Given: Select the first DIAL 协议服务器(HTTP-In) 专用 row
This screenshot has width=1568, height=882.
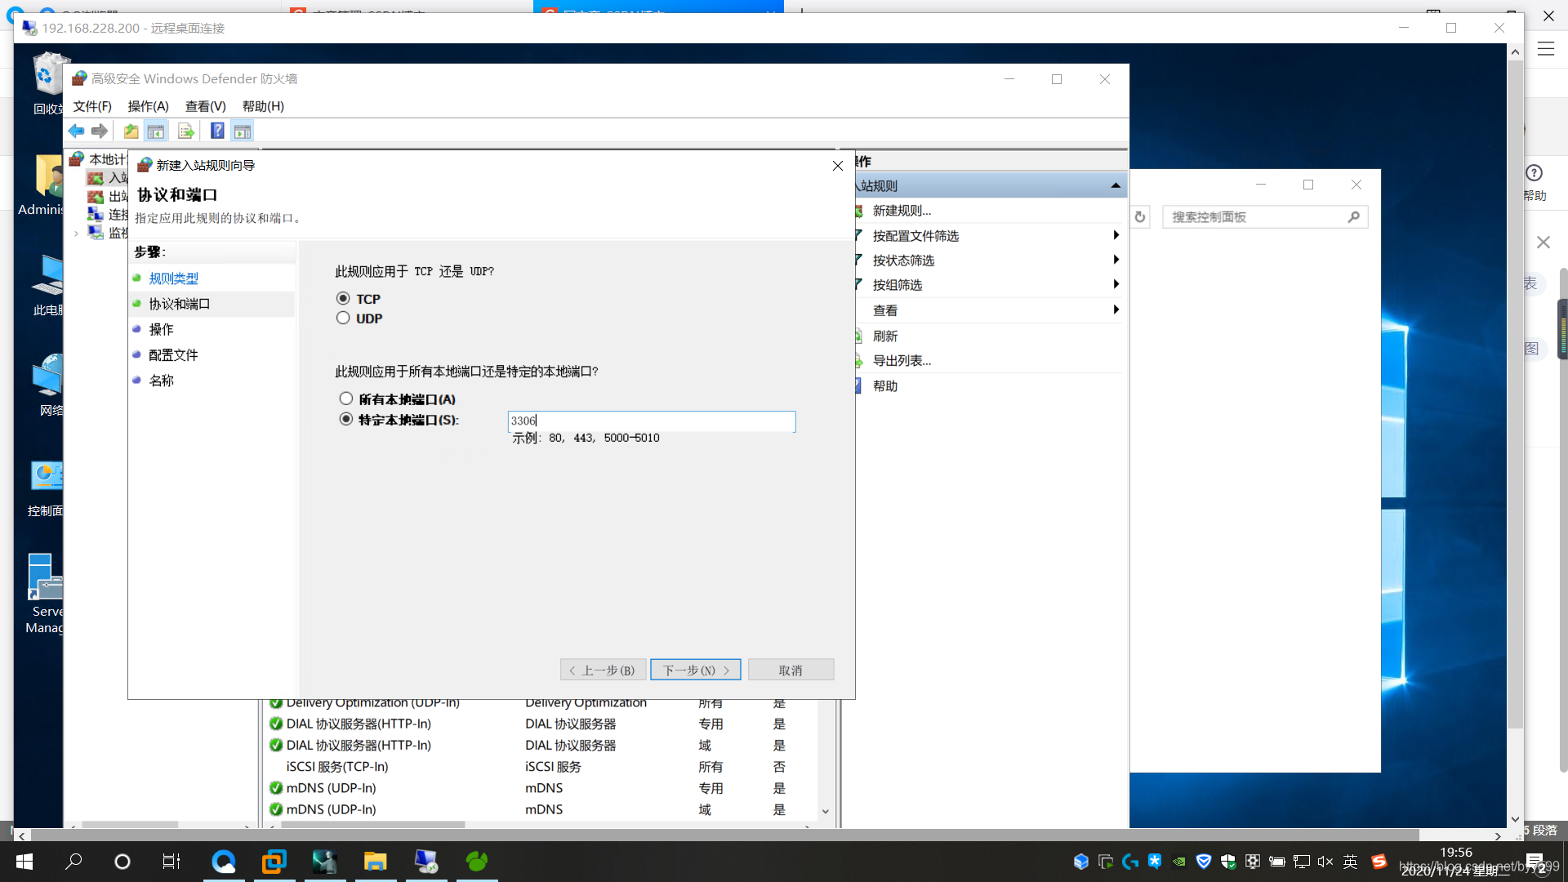Looking at the screenshot, I should 539,724.
